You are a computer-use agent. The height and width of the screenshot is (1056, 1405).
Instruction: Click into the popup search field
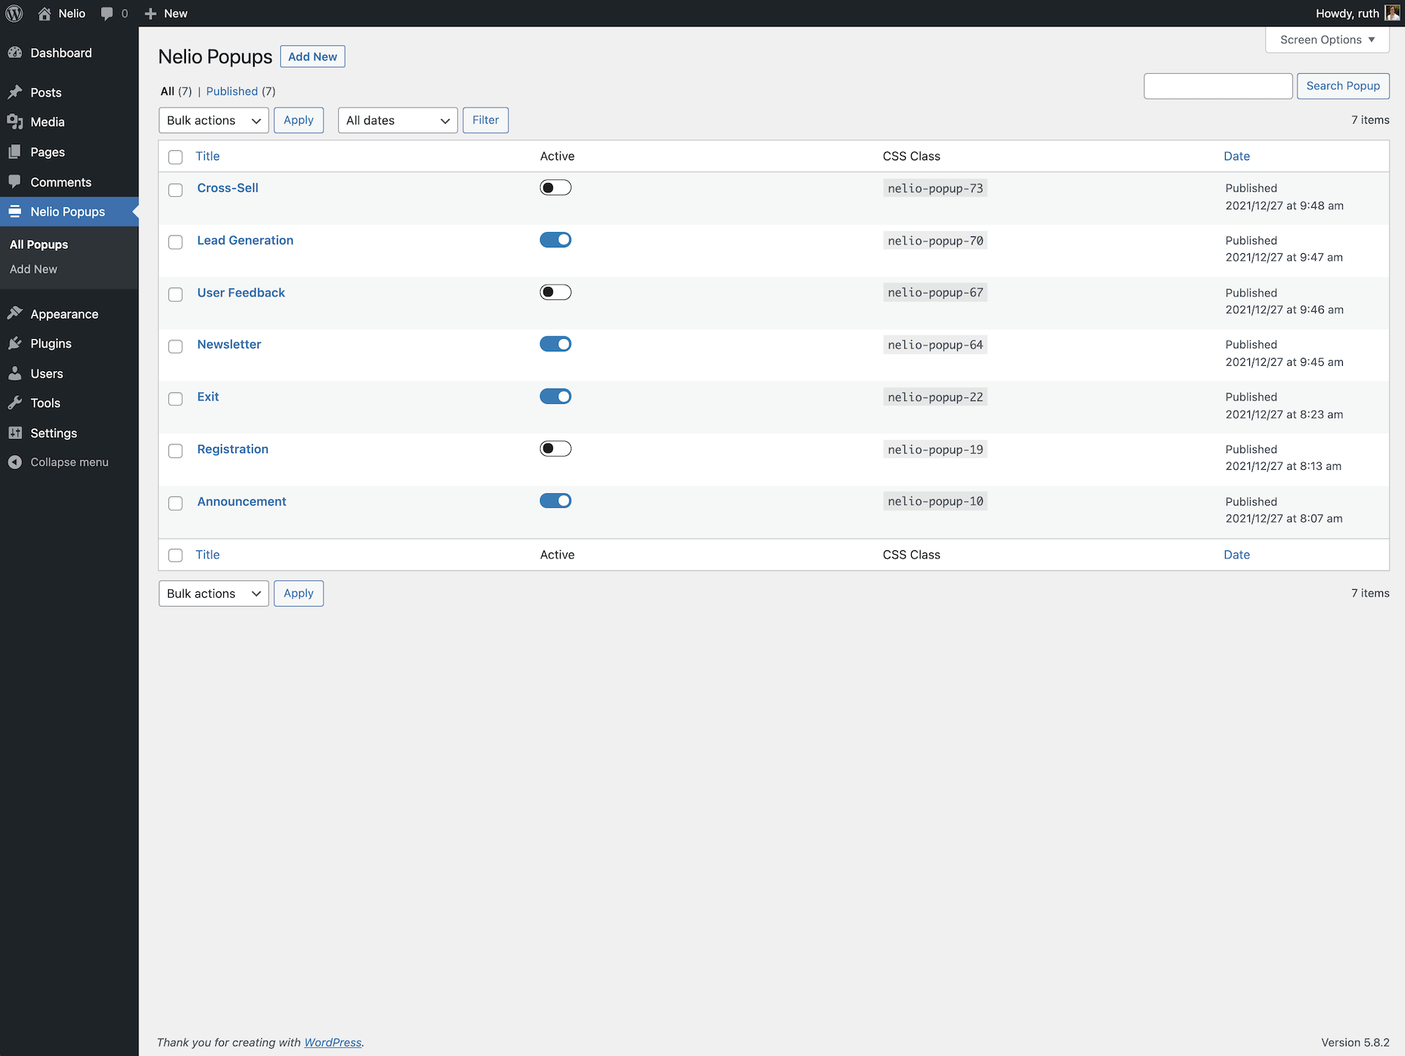click(x=1218, y=86)
